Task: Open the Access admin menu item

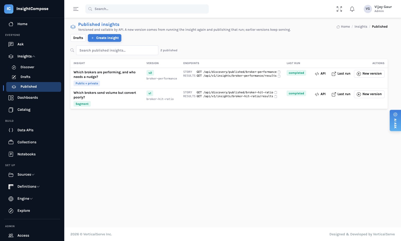Action: pyautogui.click(x=32, y=235)
